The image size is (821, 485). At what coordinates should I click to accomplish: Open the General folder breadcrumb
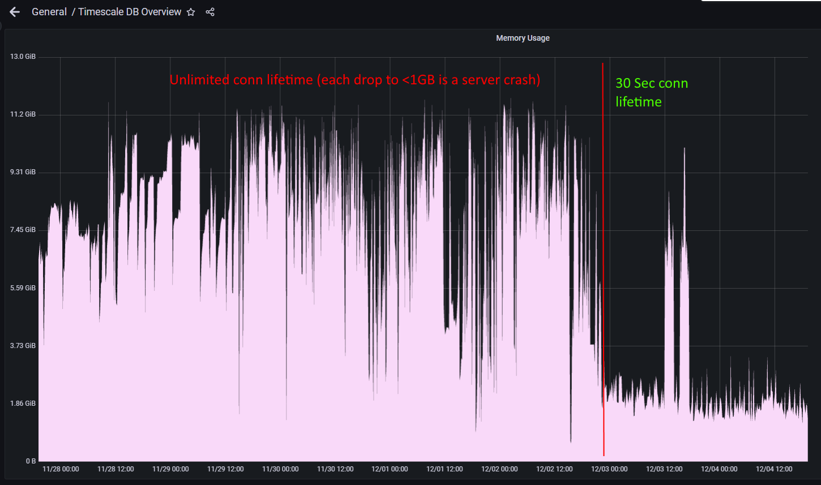tap(49, 12)
